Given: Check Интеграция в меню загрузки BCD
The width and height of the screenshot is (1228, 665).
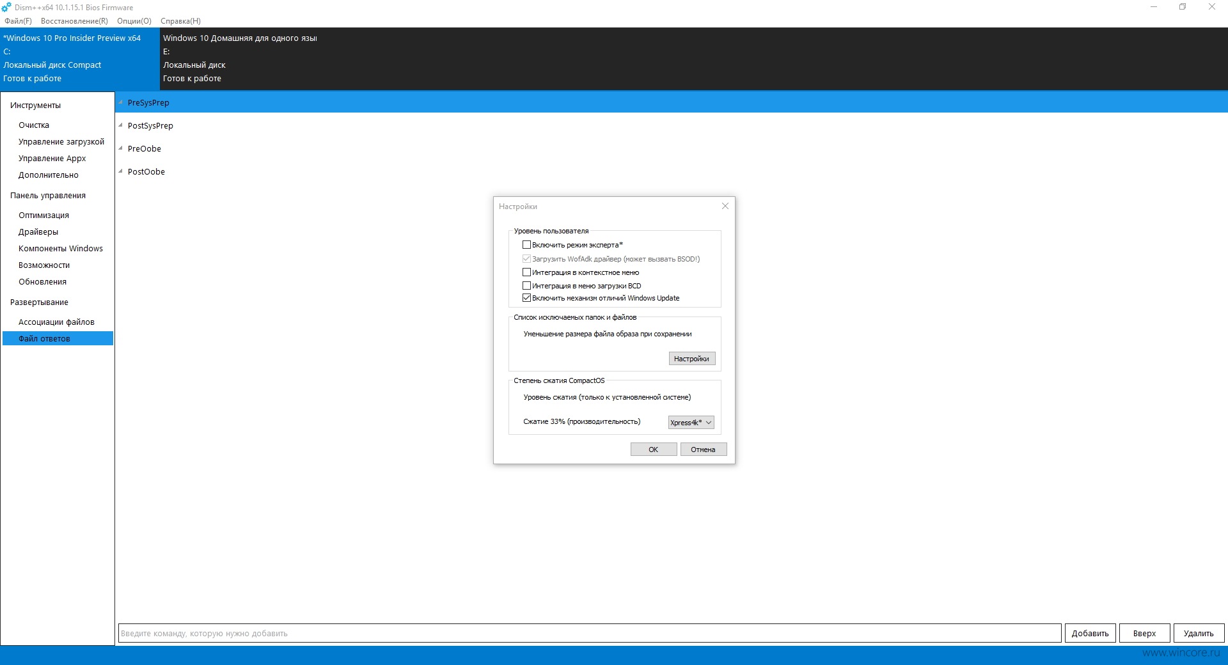Looking at the screenshot, I should pyautogui.click(x=526, y=286).
